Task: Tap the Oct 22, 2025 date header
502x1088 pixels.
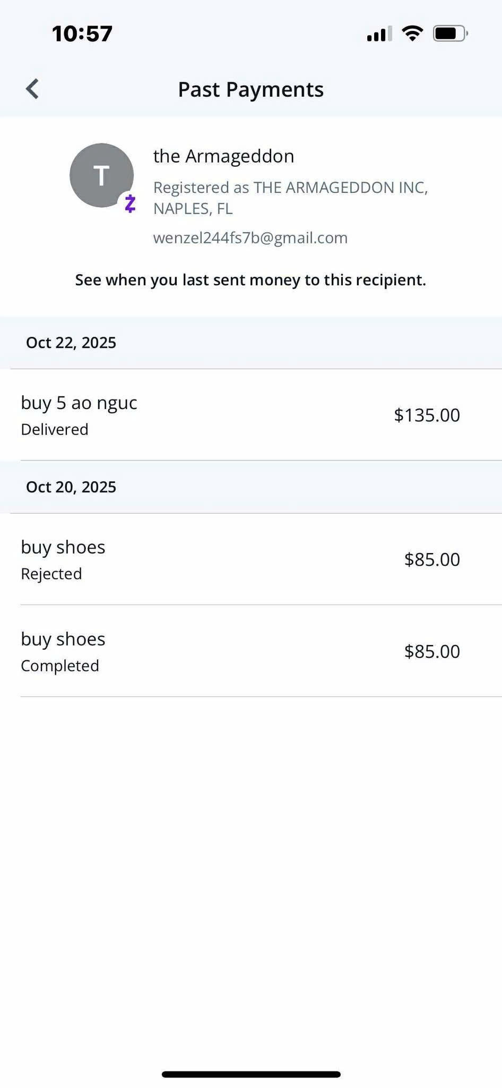Action: 71,343
